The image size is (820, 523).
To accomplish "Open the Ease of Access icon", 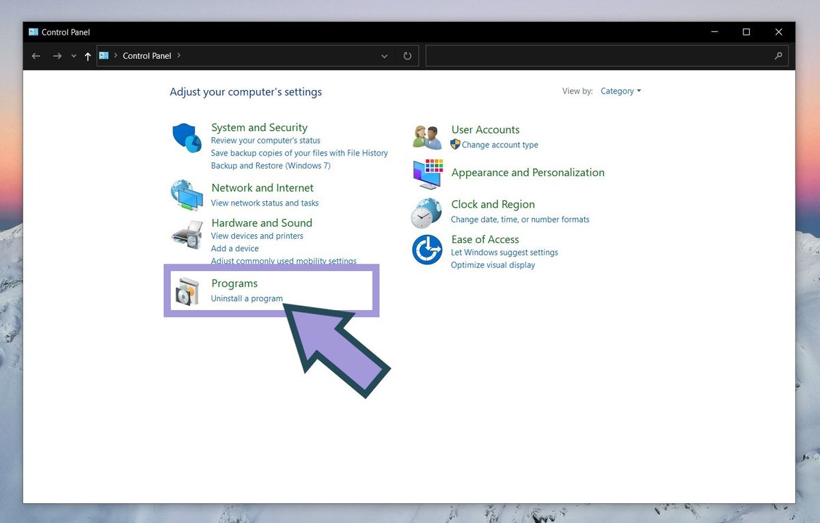I will click(427, 249).
